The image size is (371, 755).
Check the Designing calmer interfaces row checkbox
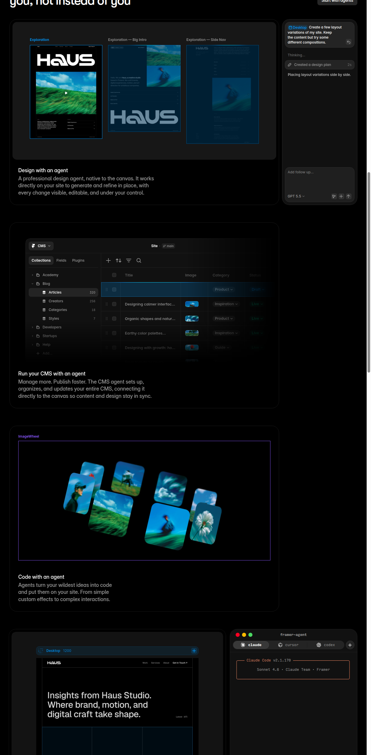pos(114,304)
